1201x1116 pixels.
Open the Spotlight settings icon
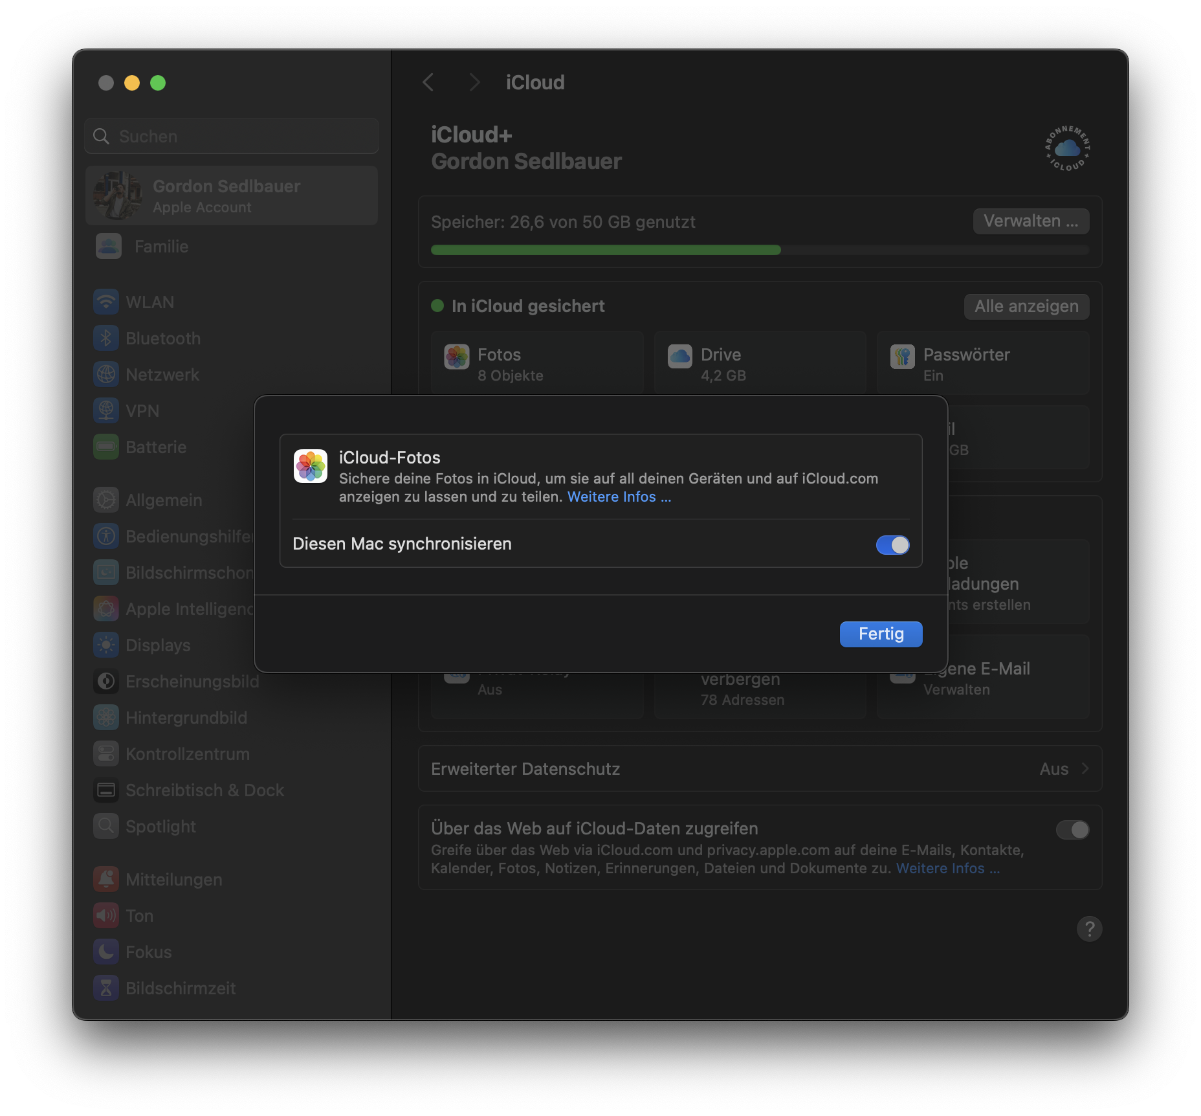[106, 826]
